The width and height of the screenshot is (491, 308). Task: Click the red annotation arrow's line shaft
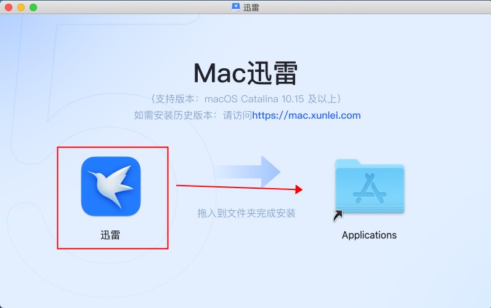point(234,187)
